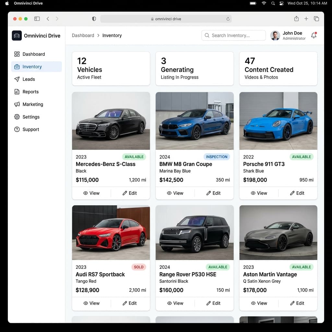Select Marketing in the sidebar
332x332 pixels.
tap(32, 104)
